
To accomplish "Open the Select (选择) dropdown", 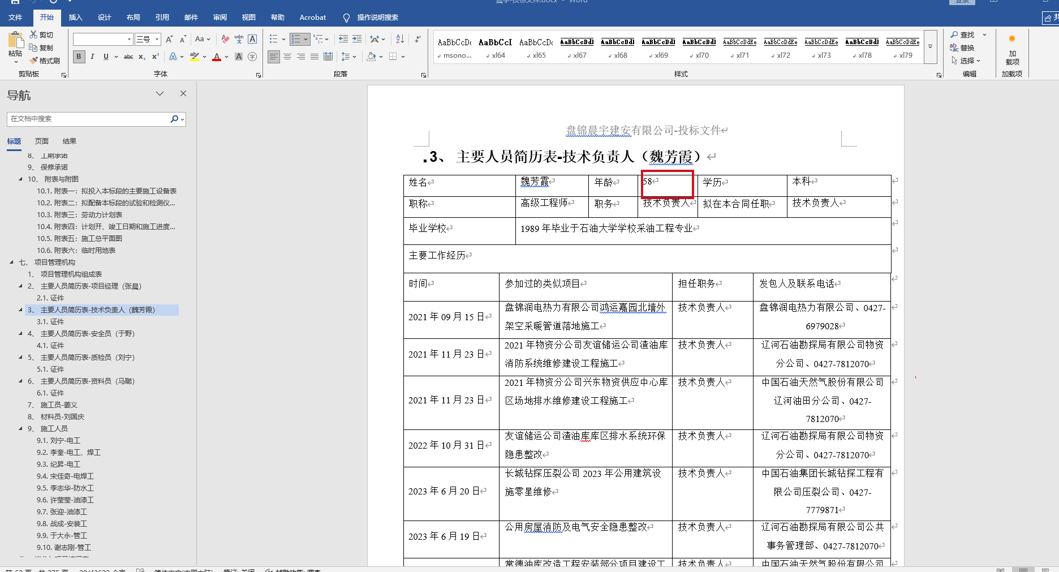I will point(966,61).
